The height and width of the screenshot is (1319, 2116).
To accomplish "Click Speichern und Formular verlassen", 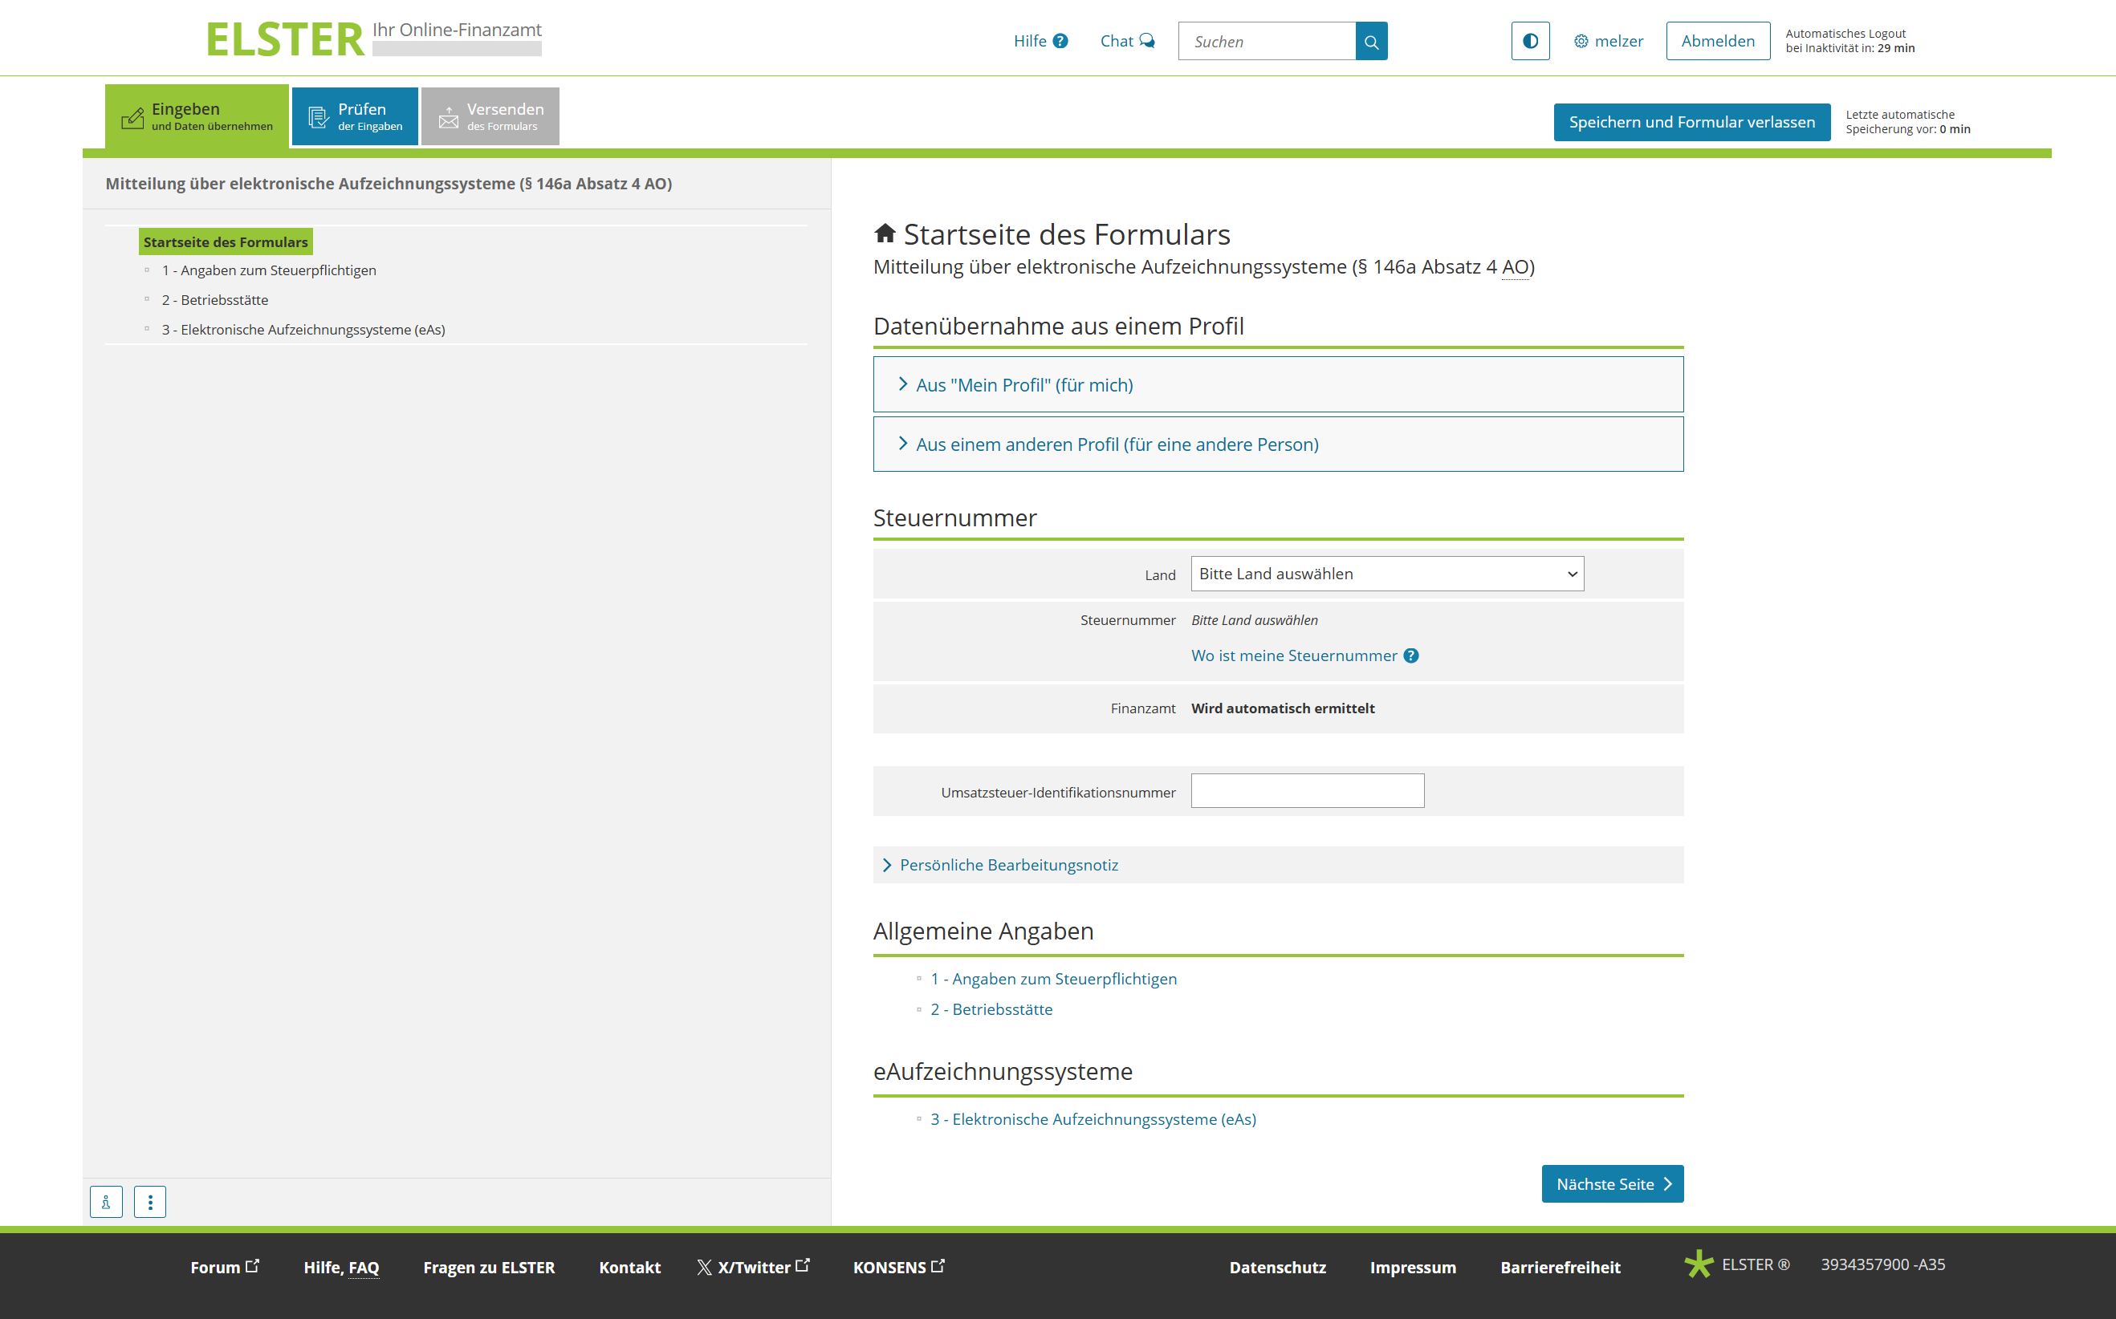I will point(1691,122).
